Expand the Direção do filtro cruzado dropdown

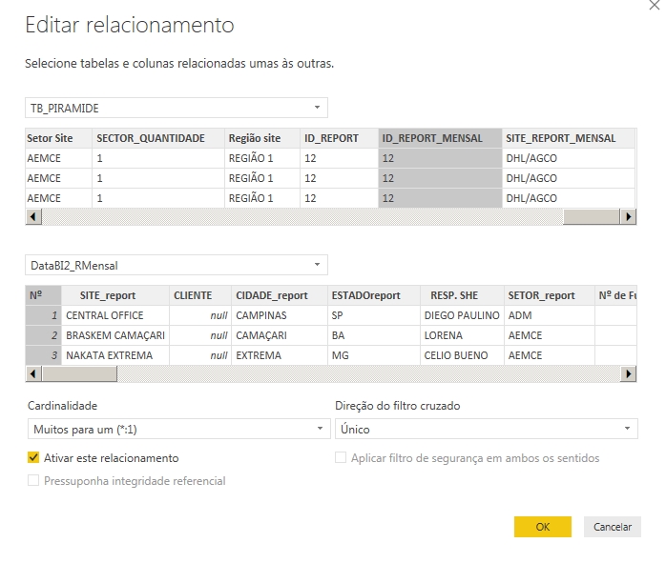click(487, 429)
